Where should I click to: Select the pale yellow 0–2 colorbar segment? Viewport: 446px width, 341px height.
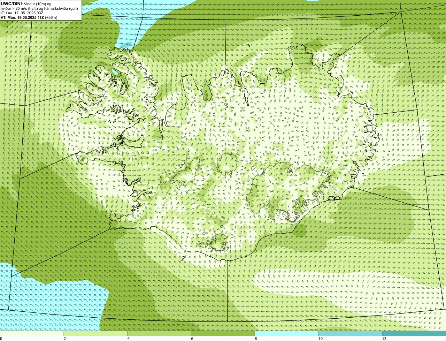point(32,334)
